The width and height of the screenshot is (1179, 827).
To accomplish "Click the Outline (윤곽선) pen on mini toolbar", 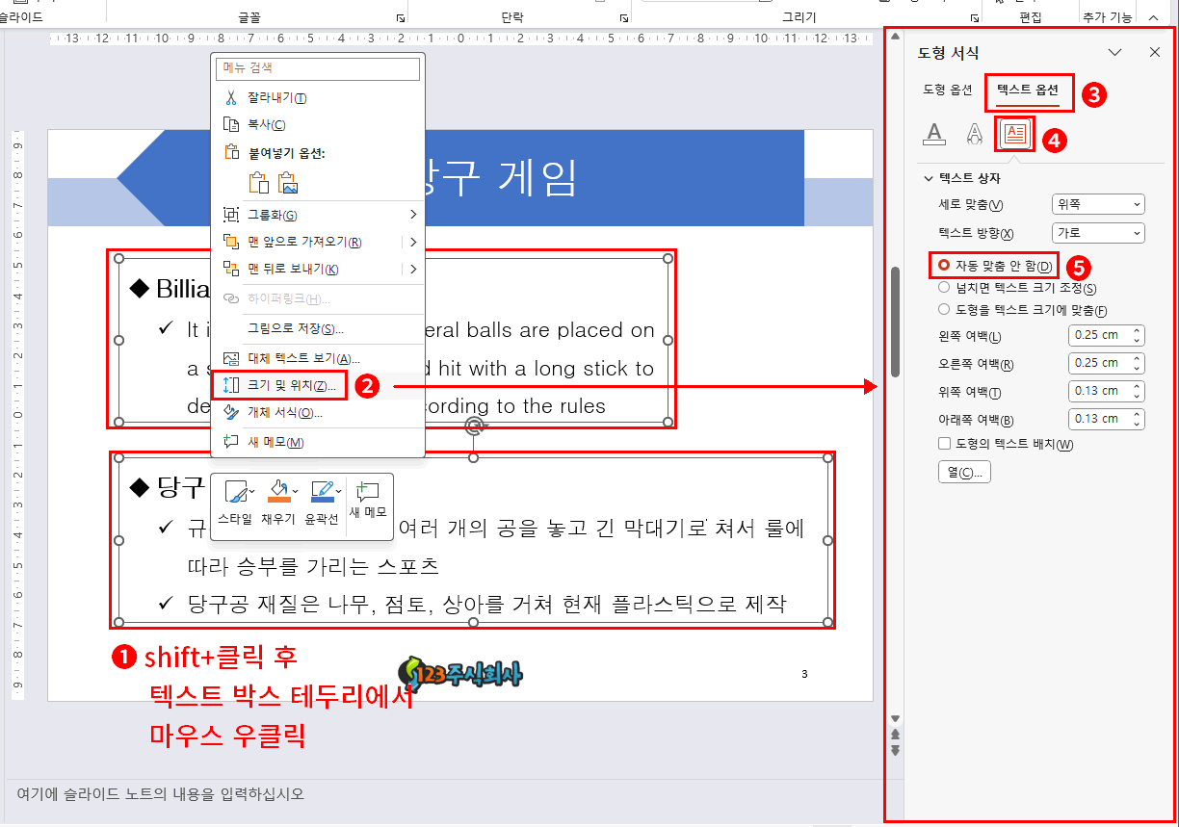I will click(x=323, y=491).
